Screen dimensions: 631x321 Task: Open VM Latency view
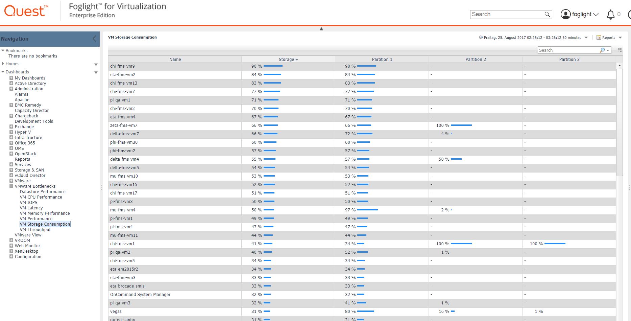[31, 208]
